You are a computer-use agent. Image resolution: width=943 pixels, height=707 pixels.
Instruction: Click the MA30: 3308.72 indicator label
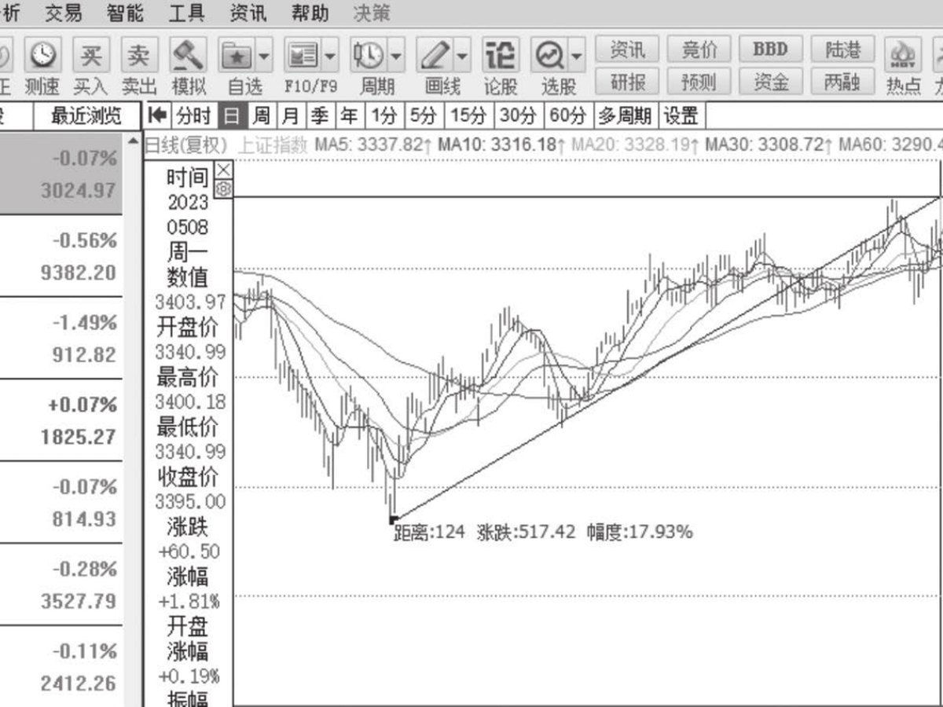768,145
